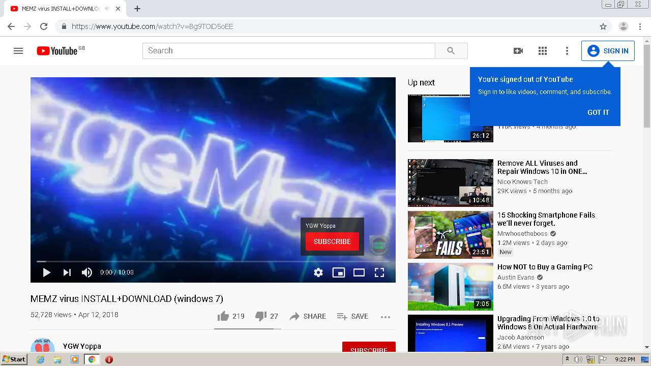Select the MEMZ virus INSTALL+DOWNLOAD tab
The width and height of the screenshot is (651, 366).
61,9
